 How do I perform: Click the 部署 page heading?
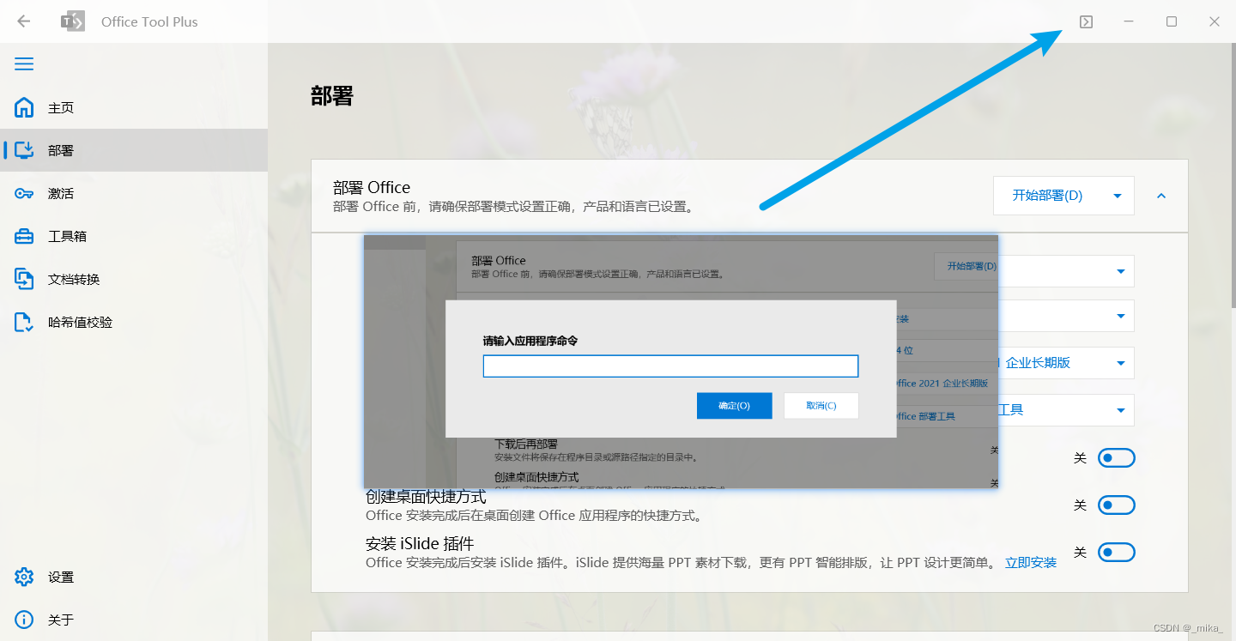(332, 95)
